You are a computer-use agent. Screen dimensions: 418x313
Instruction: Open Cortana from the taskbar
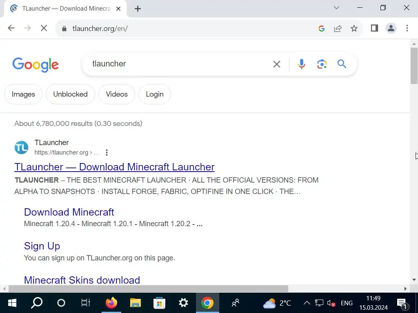(x=61, y=303)
